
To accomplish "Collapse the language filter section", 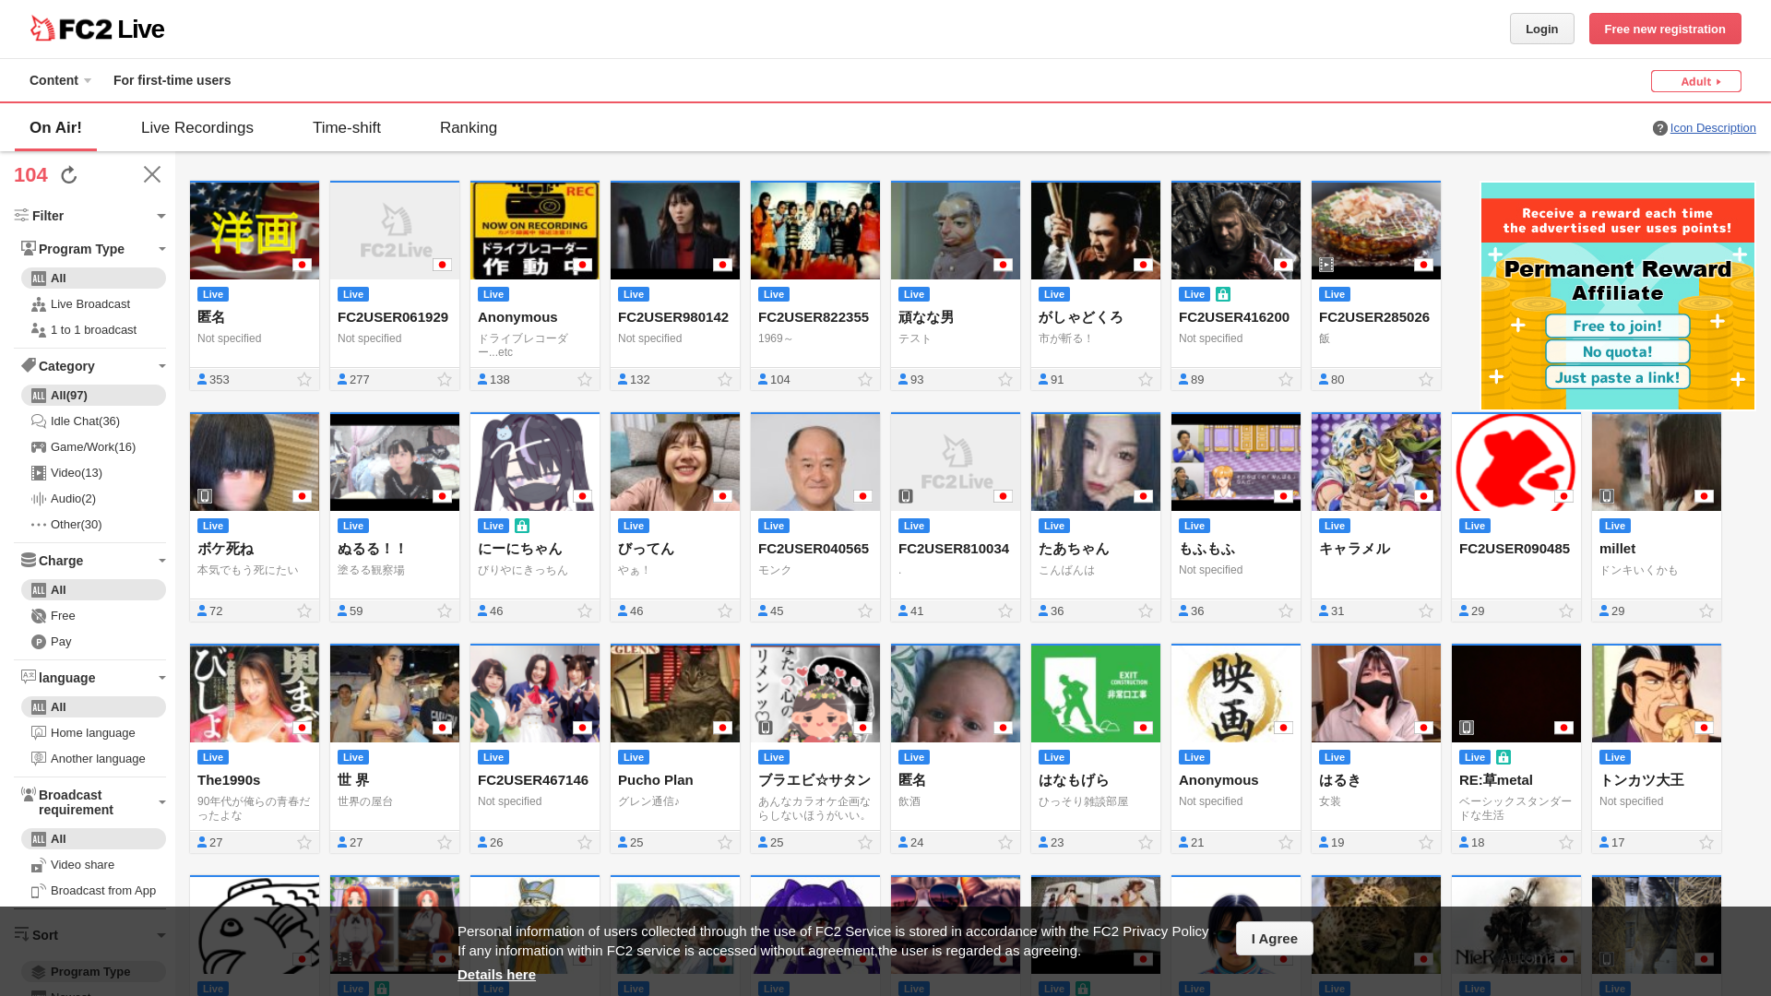I will pos(161,678).
